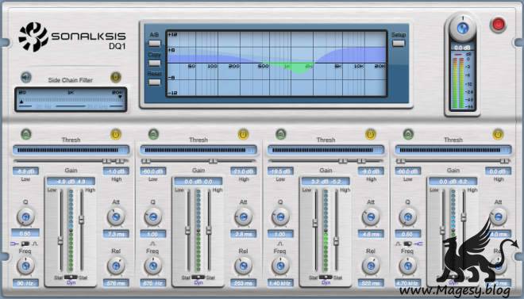Click the Low gain fader handle of the 670 Hz band

coord(188,230)
